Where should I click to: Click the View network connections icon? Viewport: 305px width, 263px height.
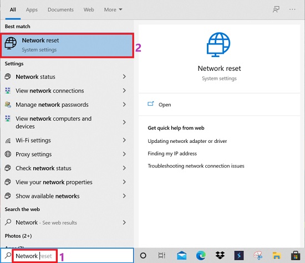point(8,90)
